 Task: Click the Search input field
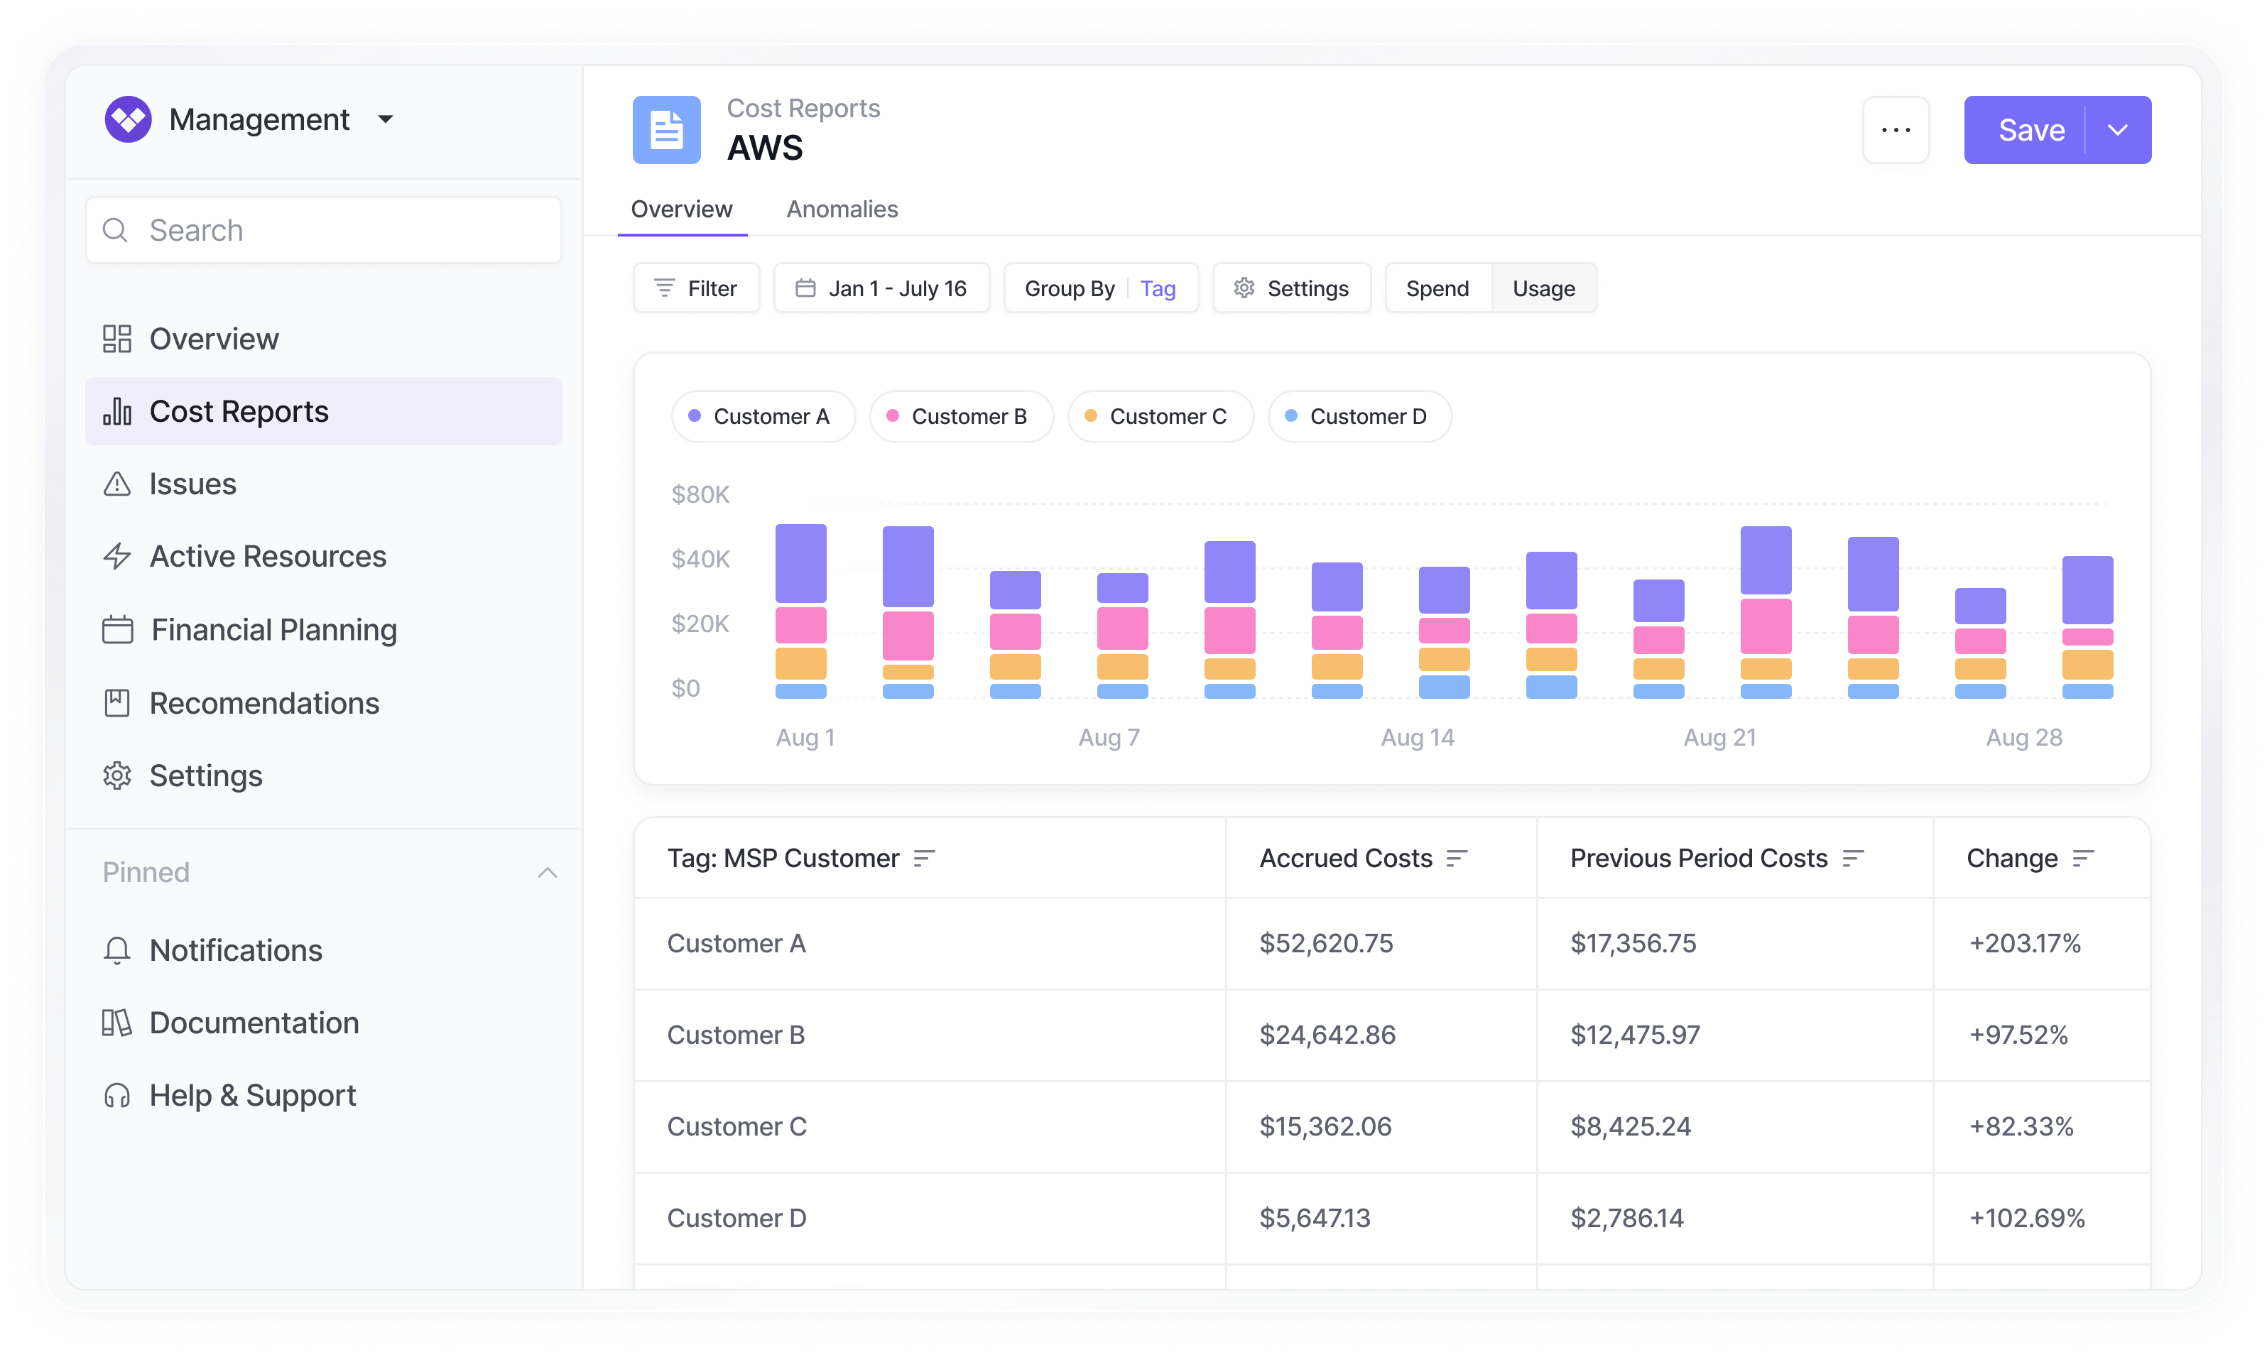324,230
